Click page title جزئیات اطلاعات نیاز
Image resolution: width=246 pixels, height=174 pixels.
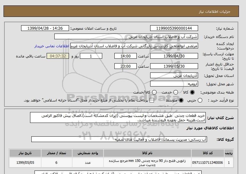[x=214, y=11]
